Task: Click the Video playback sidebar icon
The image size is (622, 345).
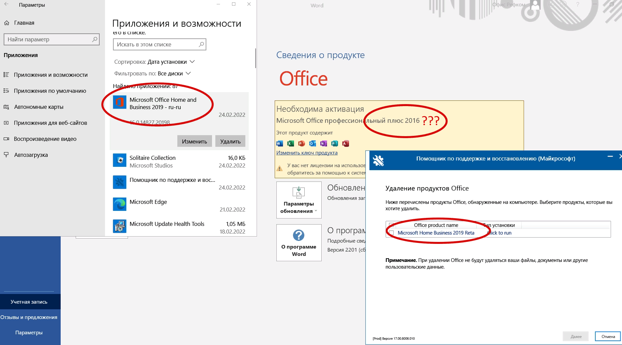Action: 6,139
